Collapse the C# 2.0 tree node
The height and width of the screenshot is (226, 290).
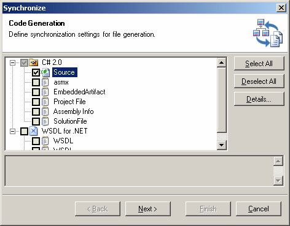tap(12, 62)
